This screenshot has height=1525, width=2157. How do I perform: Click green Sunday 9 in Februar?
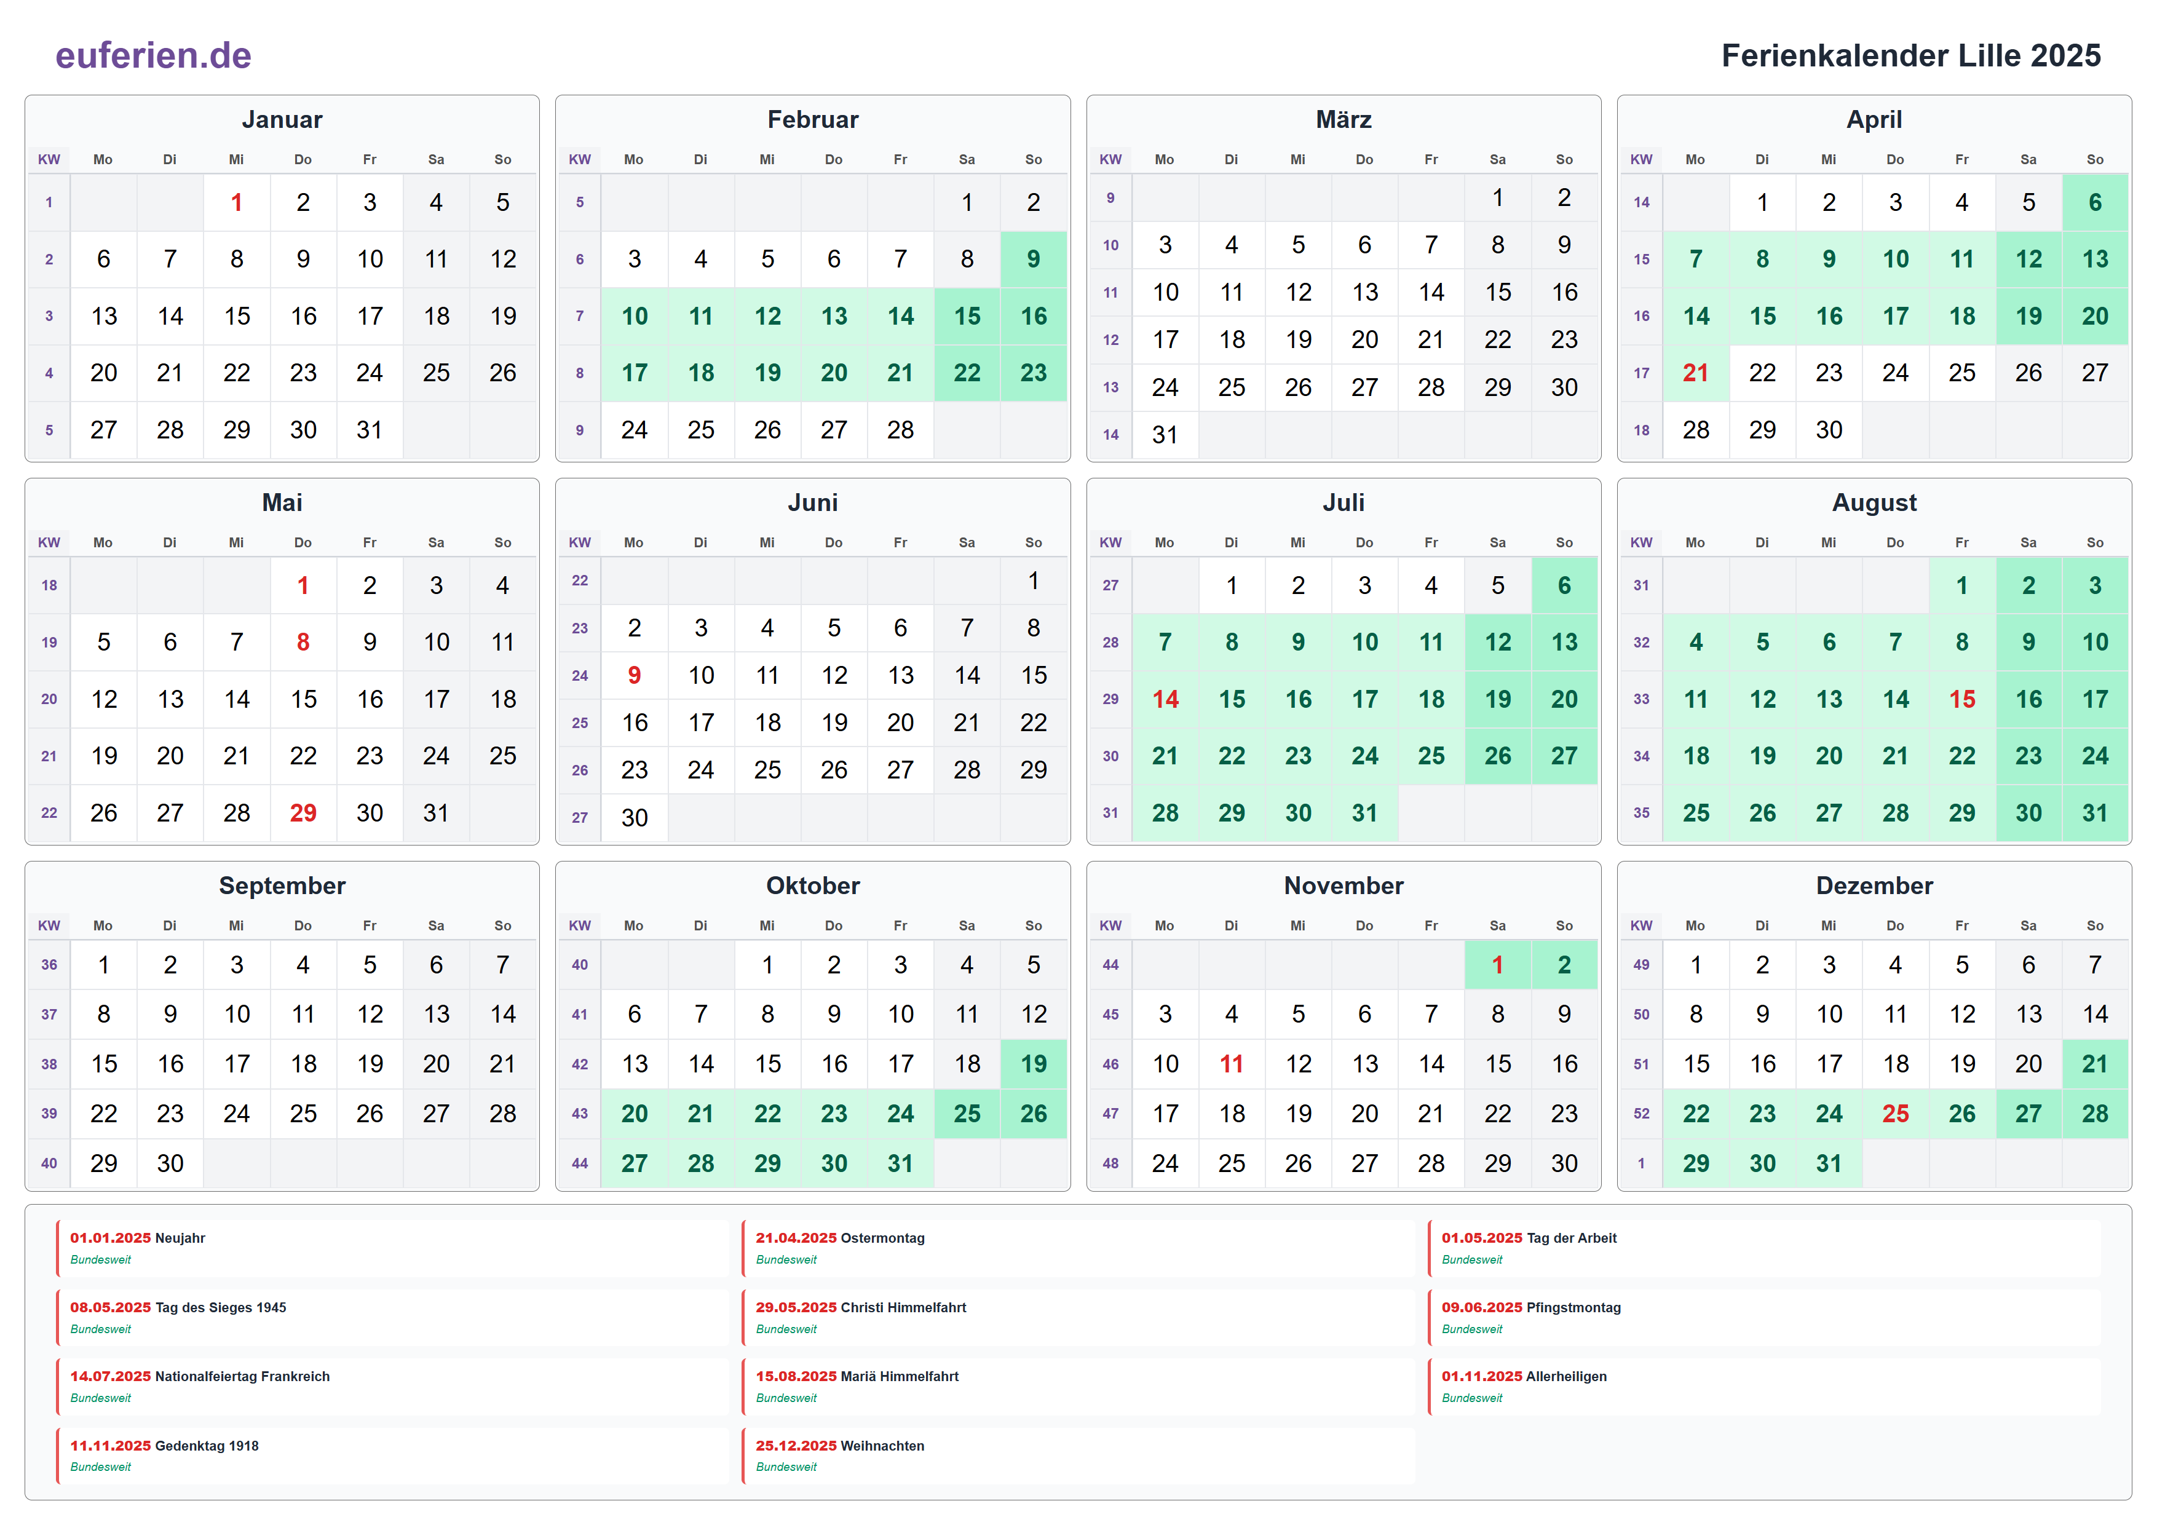click(1034, 259)
